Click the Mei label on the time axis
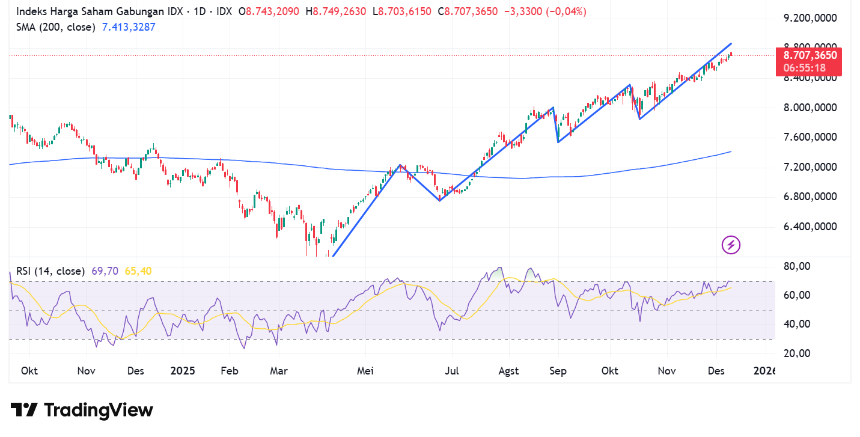The width and height of the screenshot is (860, 437). tap(365, 371)
